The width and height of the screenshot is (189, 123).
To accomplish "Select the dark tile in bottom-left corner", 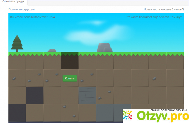I will pyautogui.click(x=17, y=113).
